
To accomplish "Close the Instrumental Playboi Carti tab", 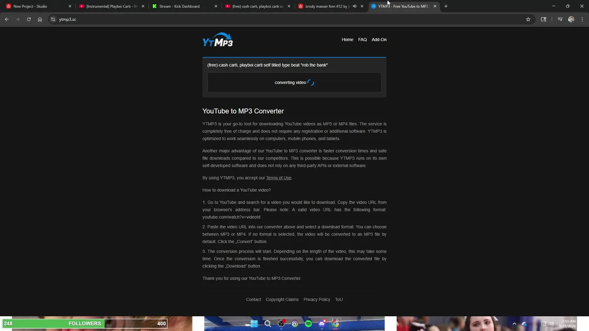I will 143,6.
